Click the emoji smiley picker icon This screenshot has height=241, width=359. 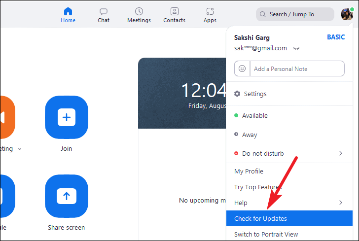(x=242, y=69)
